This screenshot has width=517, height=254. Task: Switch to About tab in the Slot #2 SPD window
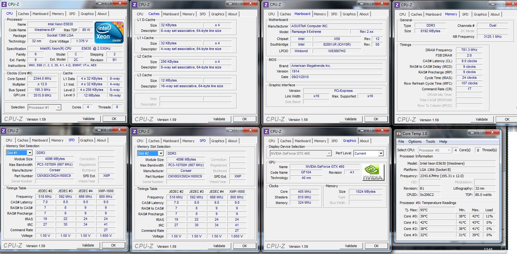(233, 141)
